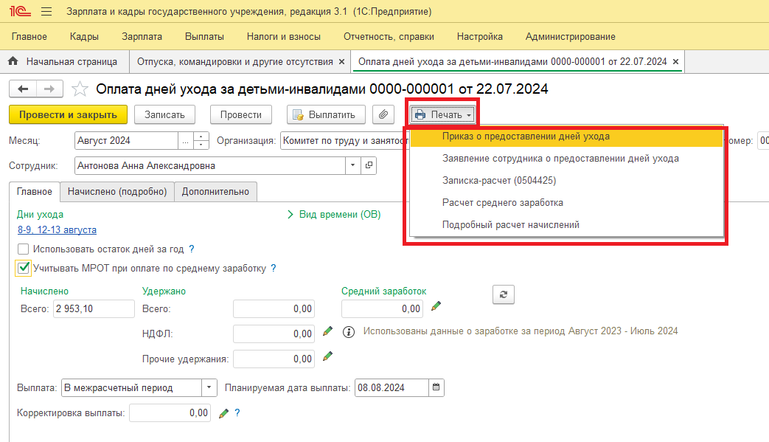This screenshot has width=769, height=442.
Task: Show help for Корректировка выплаты
Action: click(237, 413)
